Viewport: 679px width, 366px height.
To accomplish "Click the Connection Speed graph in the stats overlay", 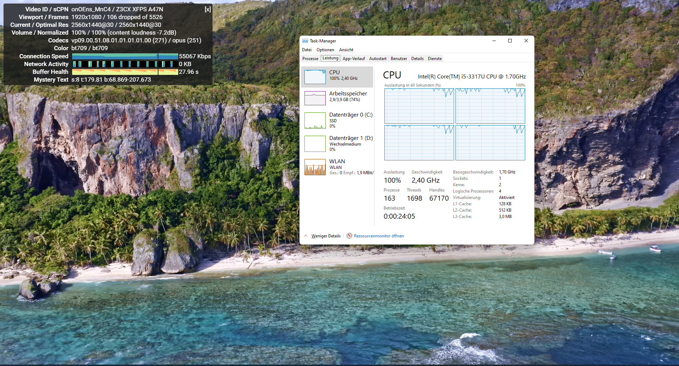I will [x=125, y=56].
